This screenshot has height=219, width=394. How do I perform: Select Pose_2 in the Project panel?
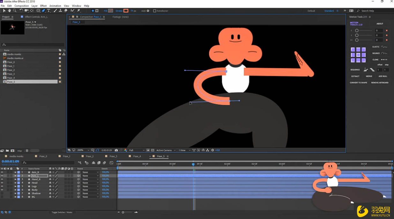point(11,70)
